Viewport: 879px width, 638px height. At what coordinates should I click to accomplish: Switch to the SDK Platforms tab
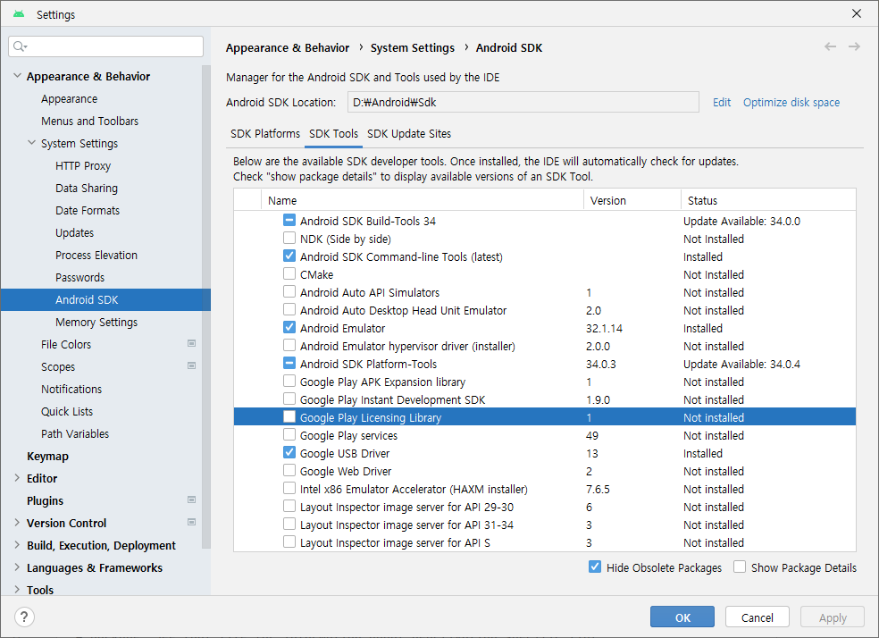pyautogui.click(x=265, y=134)
